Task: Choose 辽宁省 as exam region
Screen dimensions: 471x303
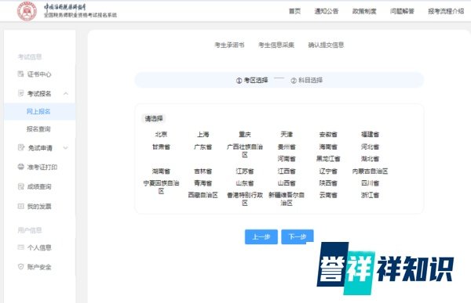Action: (x=328, y=171)
